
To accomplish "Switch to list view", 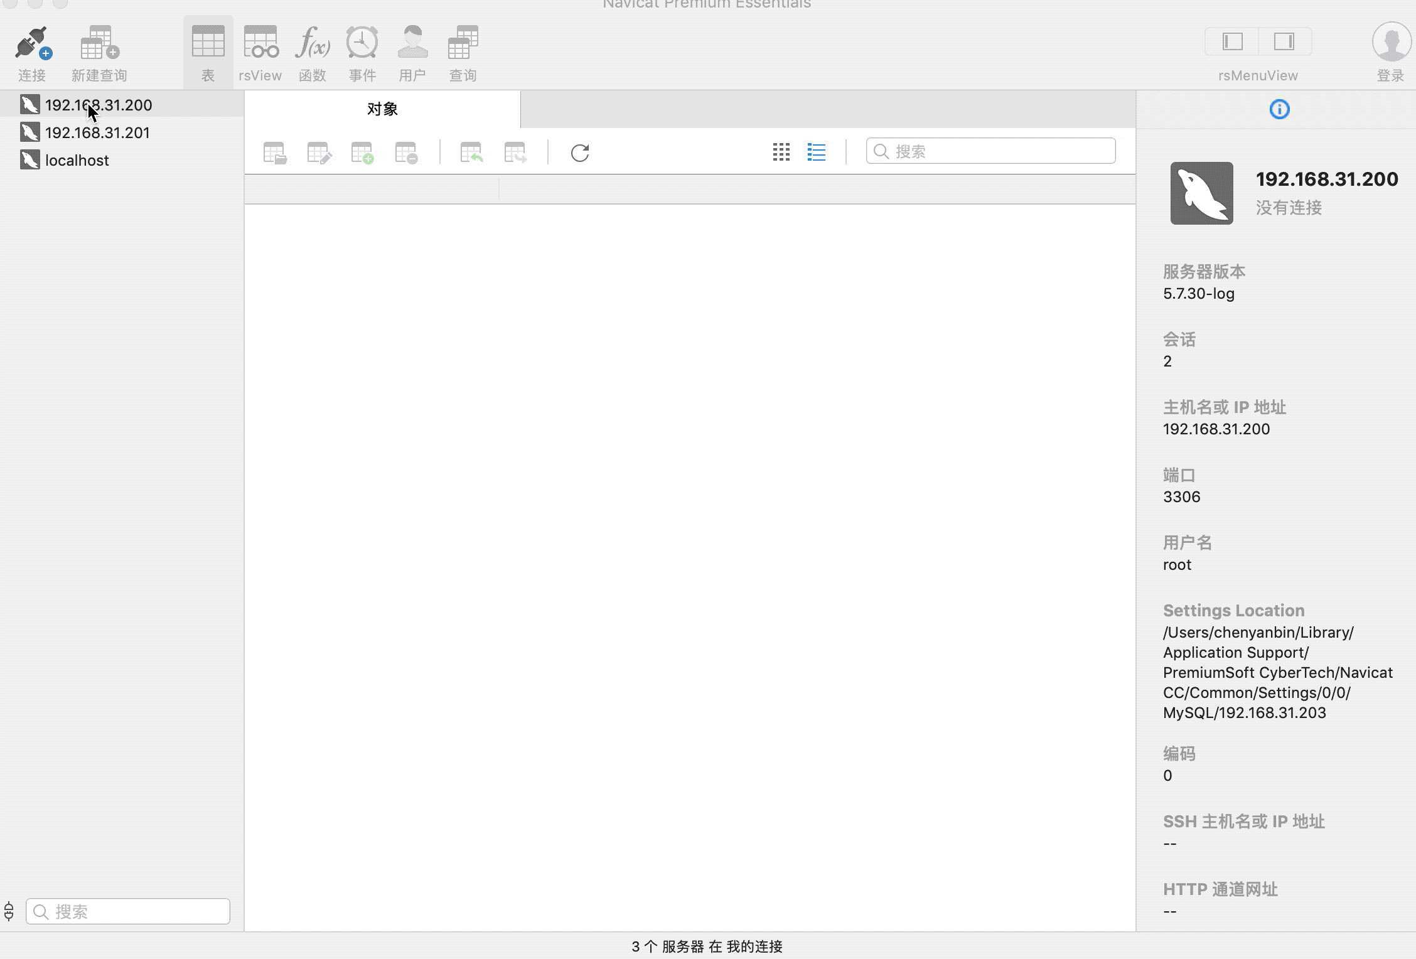I will pyautogui.click(x=816, y=152).
